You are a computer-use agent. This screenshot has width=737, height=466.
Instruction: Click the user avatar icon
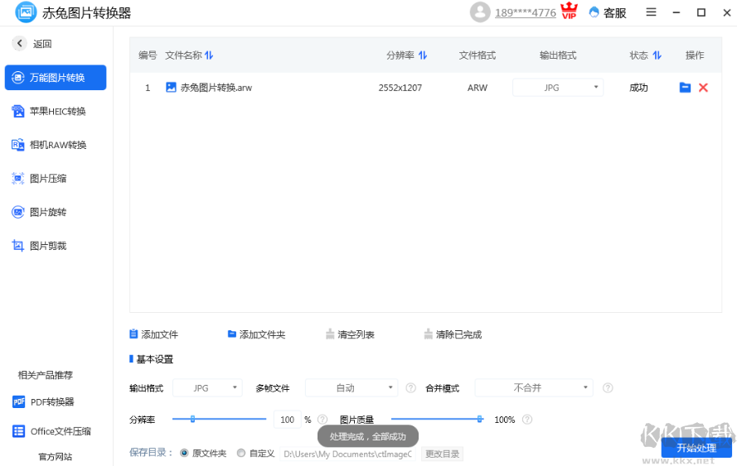pos(479,12)
